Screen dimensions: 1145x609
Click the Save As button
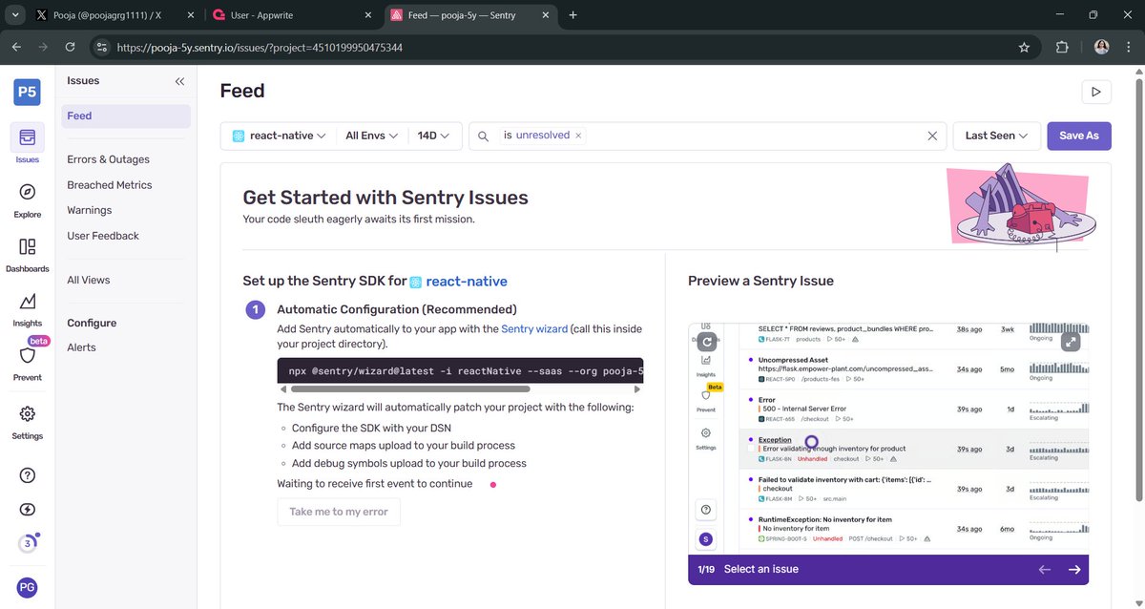1079,136
